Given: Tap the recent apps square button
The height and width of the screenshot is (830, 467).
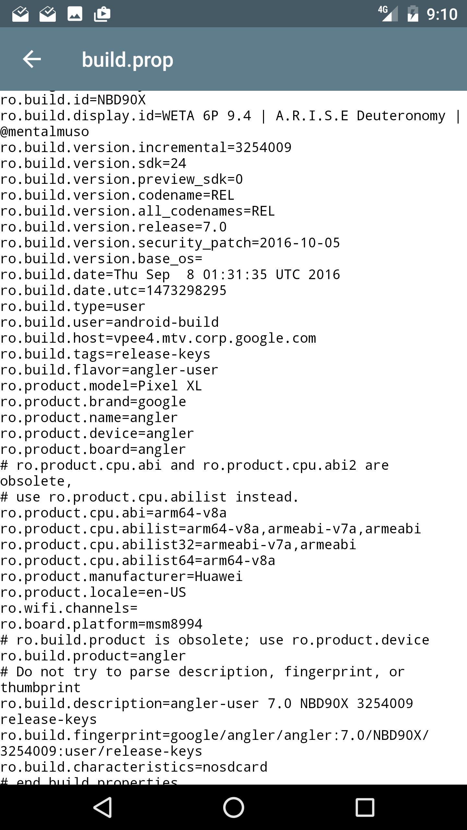Looking at the screenshot, I should [365, 807].
